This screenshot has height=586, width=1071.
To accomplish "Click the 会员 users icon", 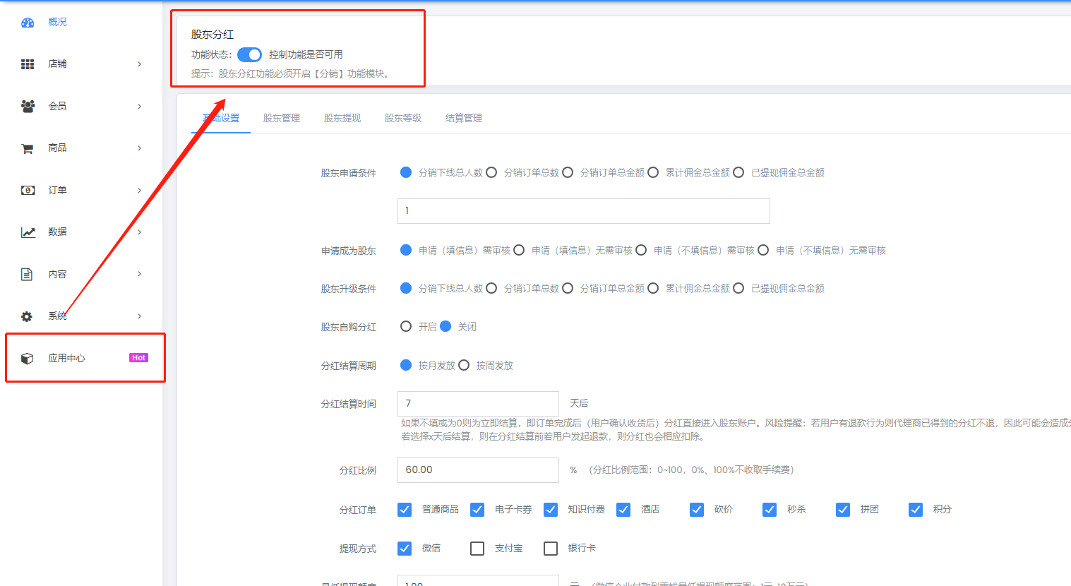I will 28,106.
